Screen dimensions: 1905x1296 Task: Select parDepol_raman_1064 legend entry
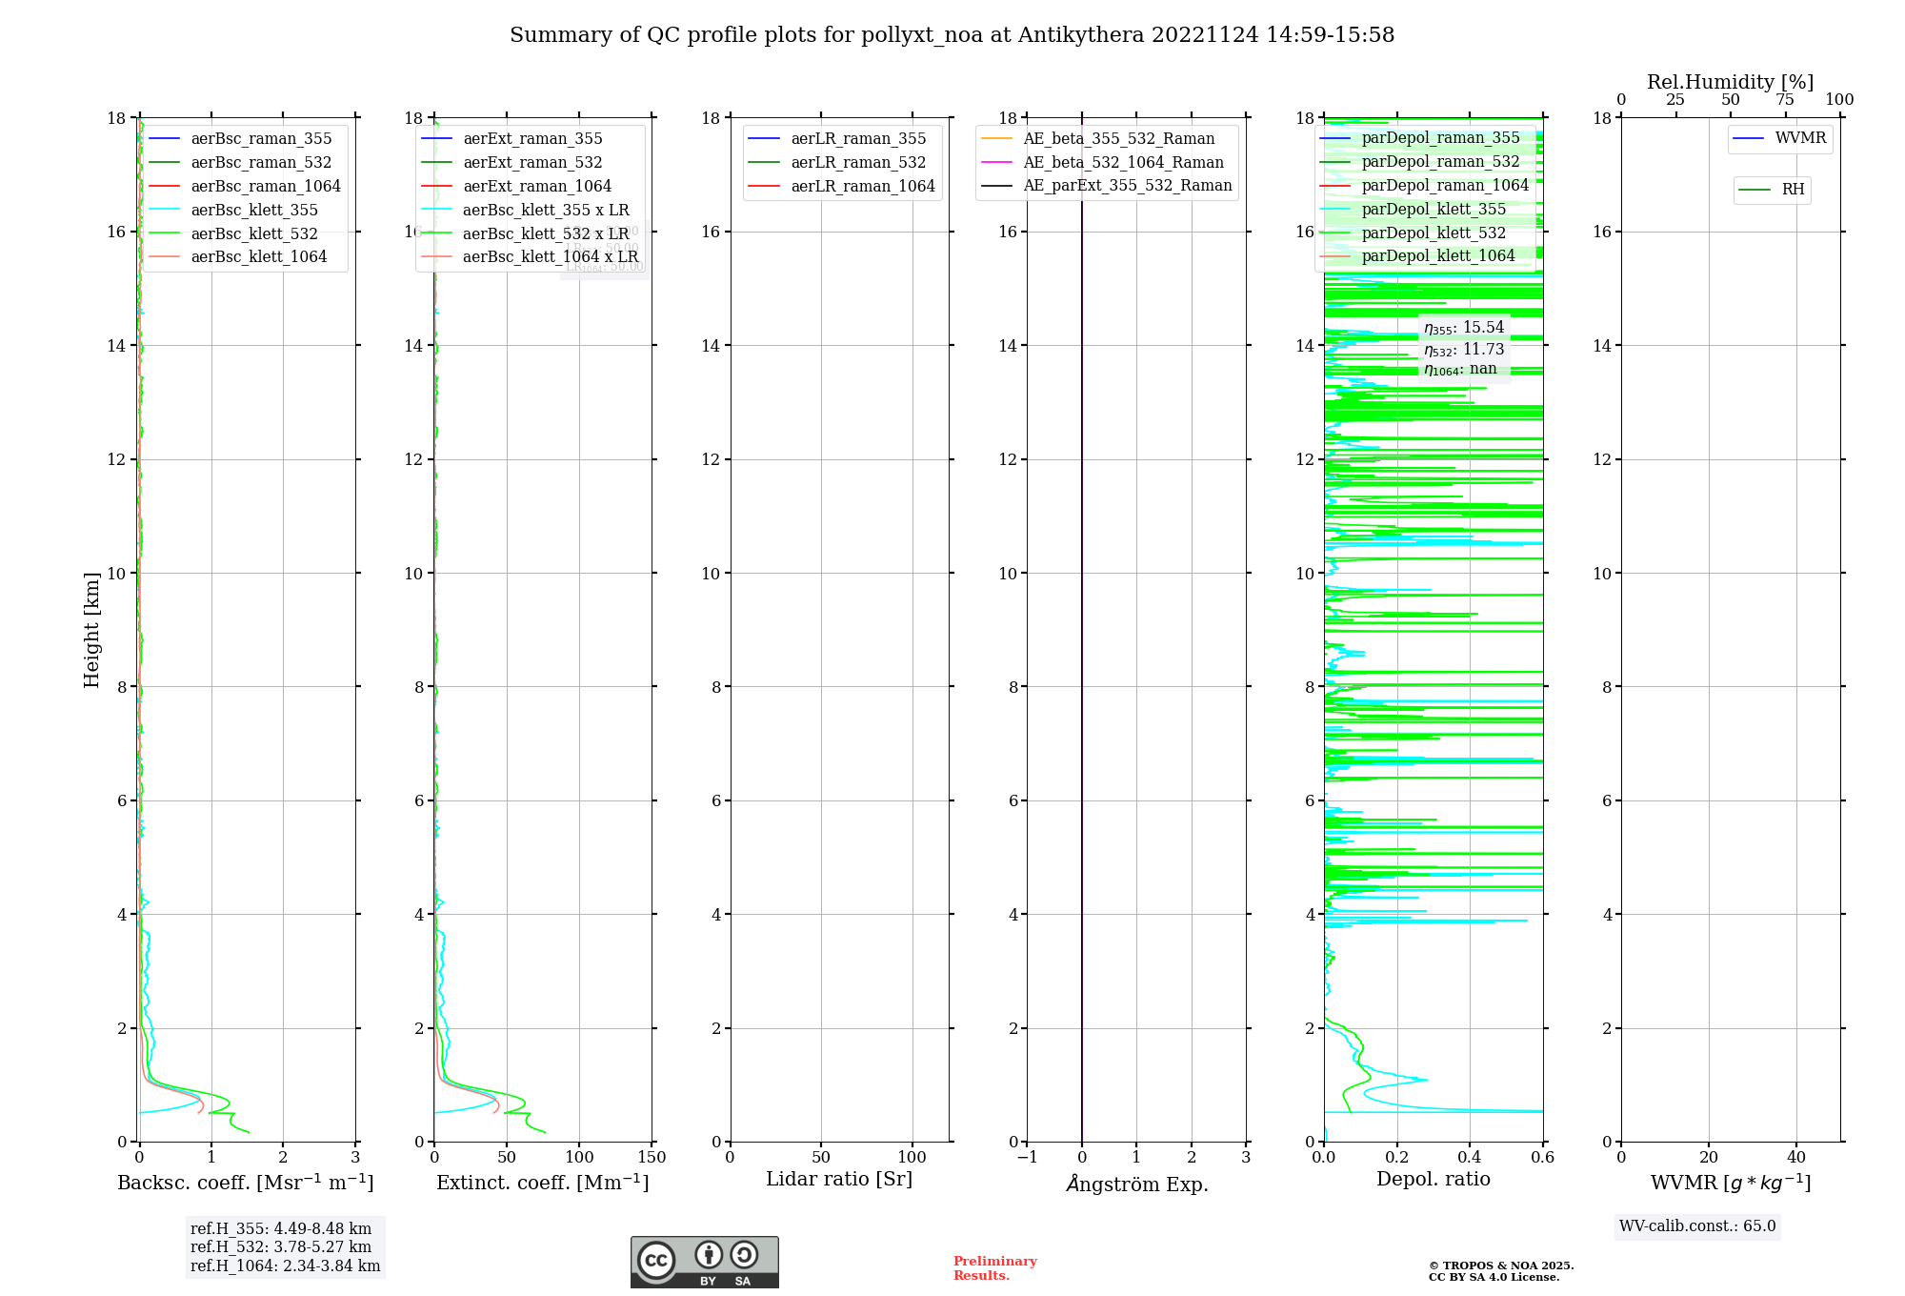(x=1425, y=186)
